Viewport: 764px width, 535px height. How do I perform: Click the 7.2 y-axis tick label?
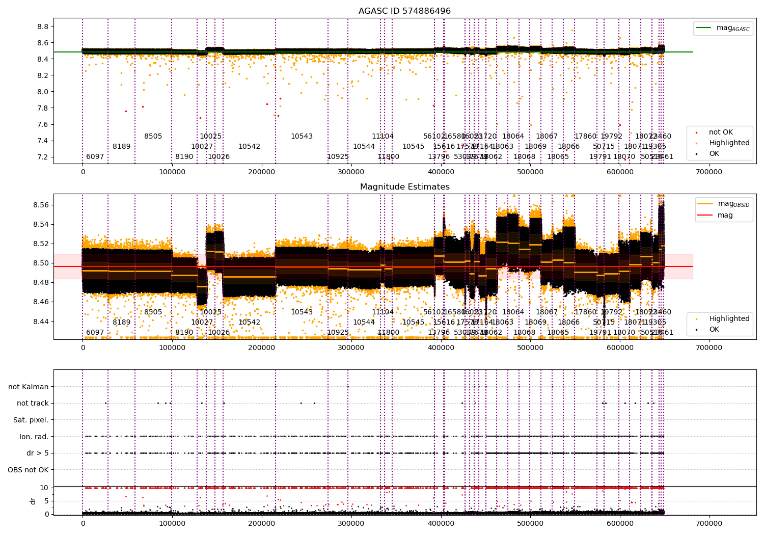[43, 157]
